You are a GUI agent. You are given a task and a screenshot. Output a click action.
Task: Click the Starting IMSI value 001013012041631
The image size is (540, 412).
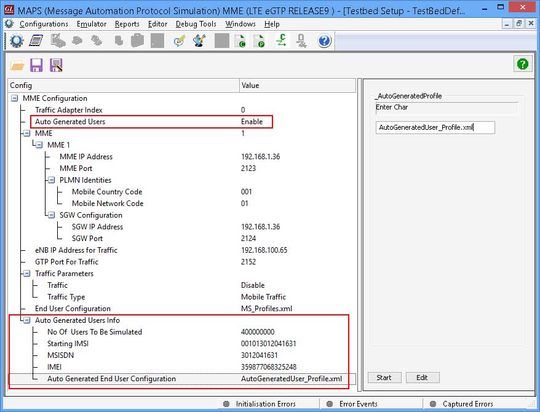[269, 344]
